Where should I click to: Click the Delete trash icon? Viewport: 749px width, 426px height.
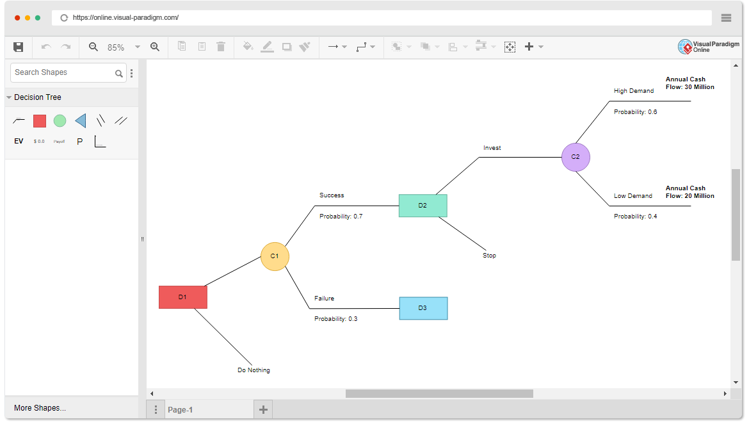coord(221,46)
